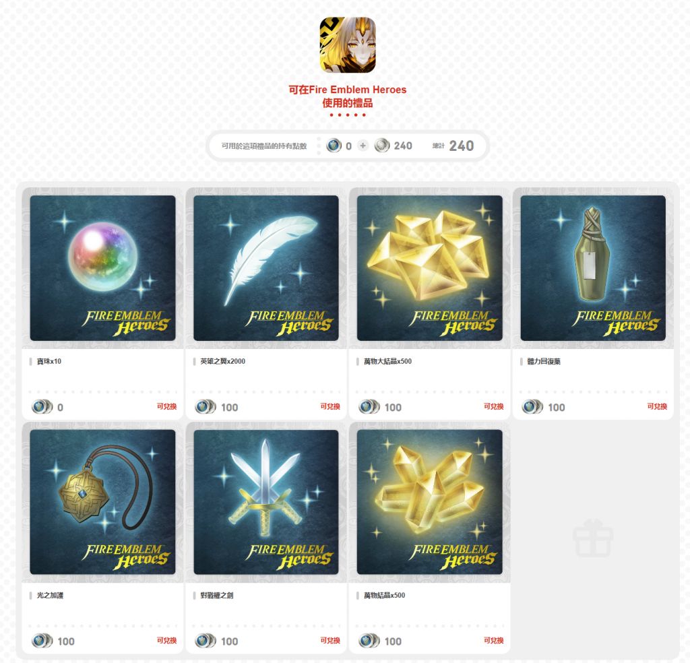Image resolution: width=690 pixels, height=663 pixels.
Task: Select the rainbow orb reward image
Action: point(102,267)
